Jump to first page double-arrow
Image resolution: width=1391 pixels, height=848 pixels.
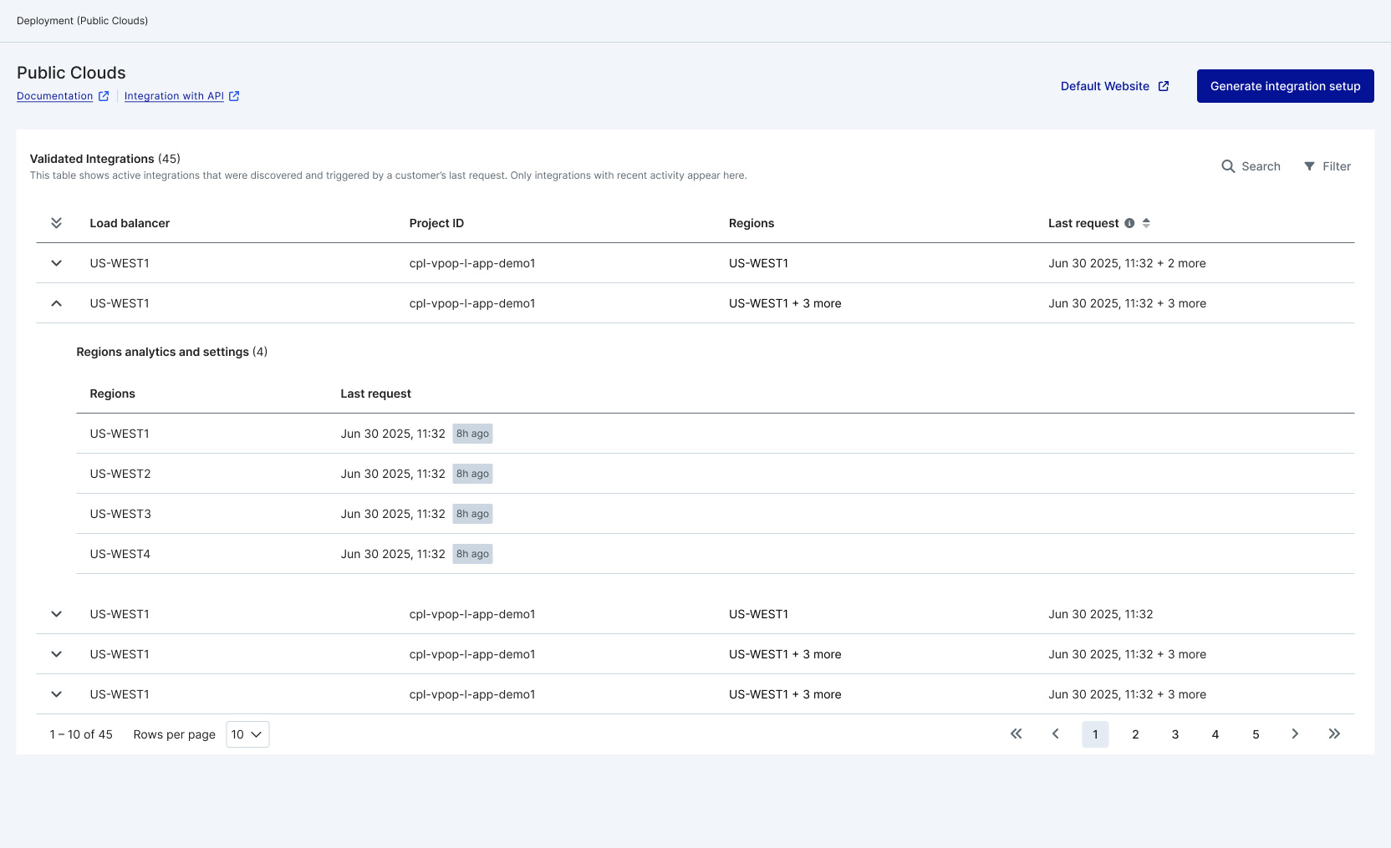click(x=1016, y=734)
